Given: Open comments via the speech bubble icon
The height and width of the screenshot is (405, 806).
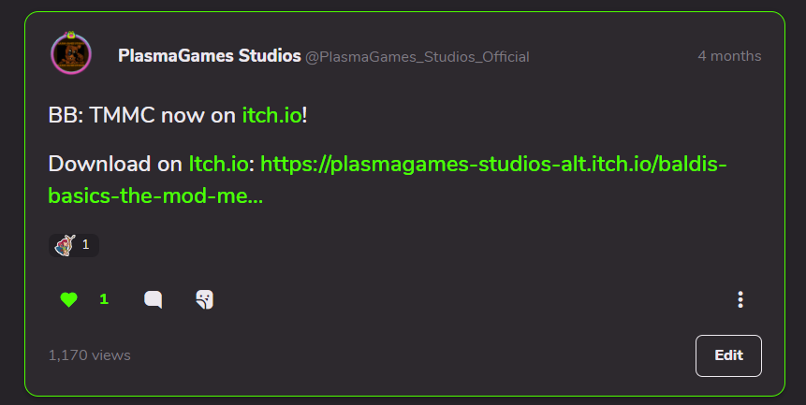Looking at the screenshot, I should tap(154, 299).
